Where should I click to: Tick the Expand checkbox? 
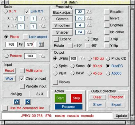(x=56, y=39)
